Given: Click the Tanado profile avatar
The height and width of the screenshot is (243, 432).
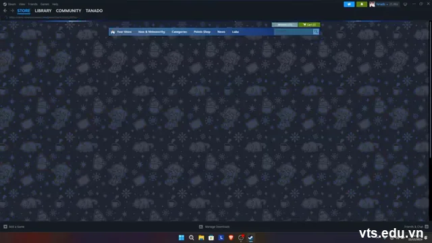Looking at the screenshot, I should (x=372, y=4).
